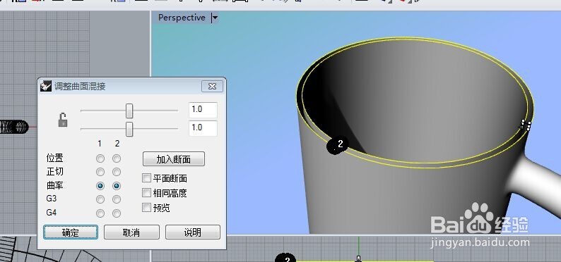Click the lower blend slider handle

click(129, 129)
